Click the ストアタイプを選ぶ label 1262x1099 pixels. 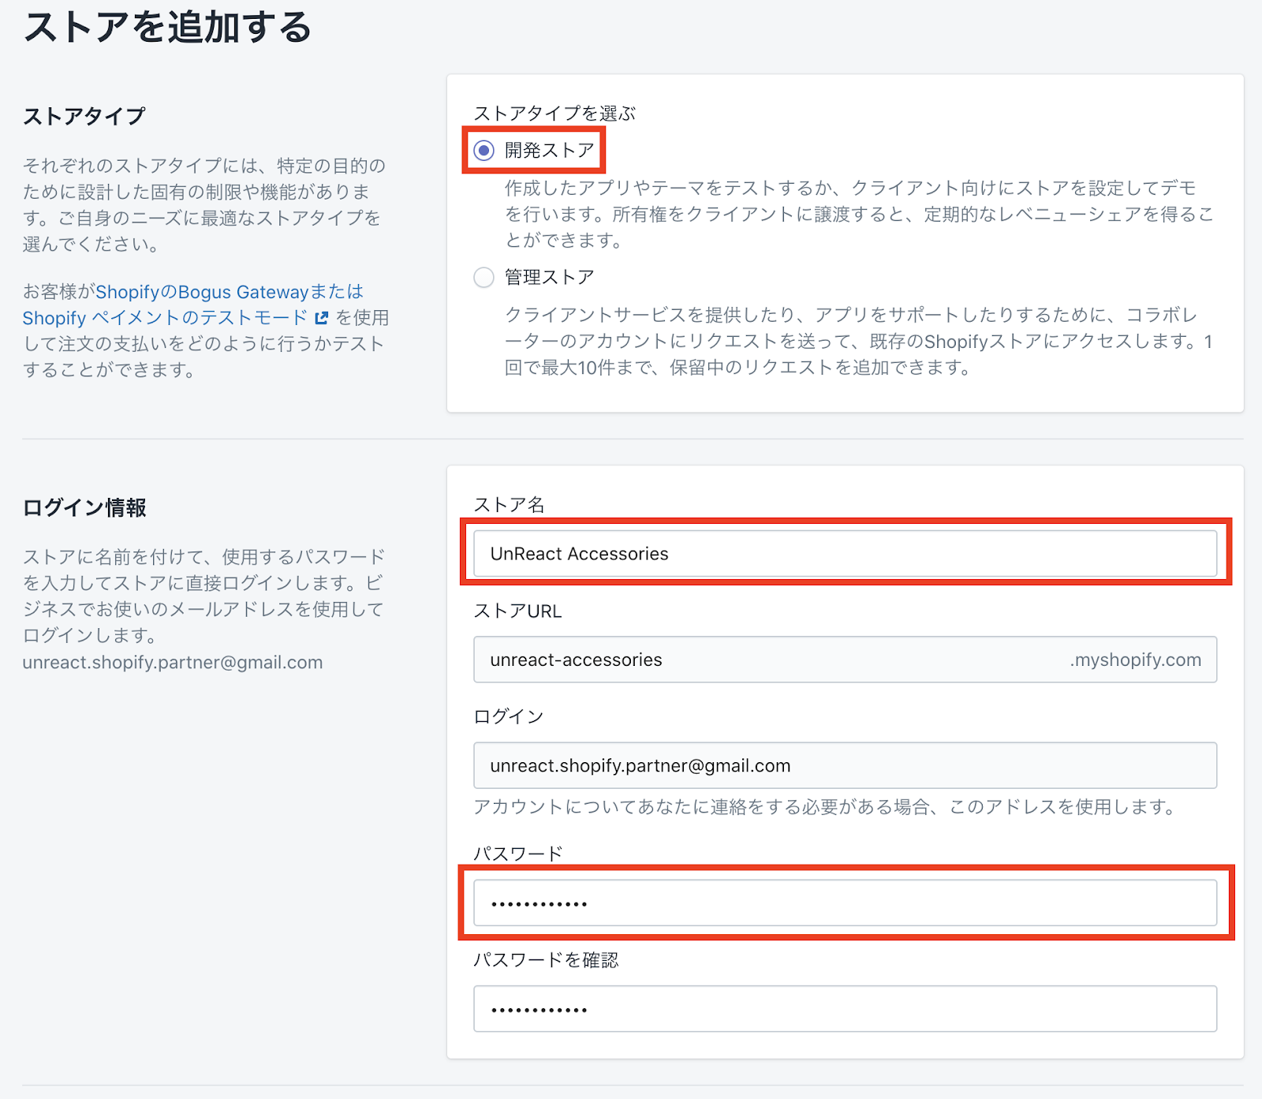coord(554,114)
